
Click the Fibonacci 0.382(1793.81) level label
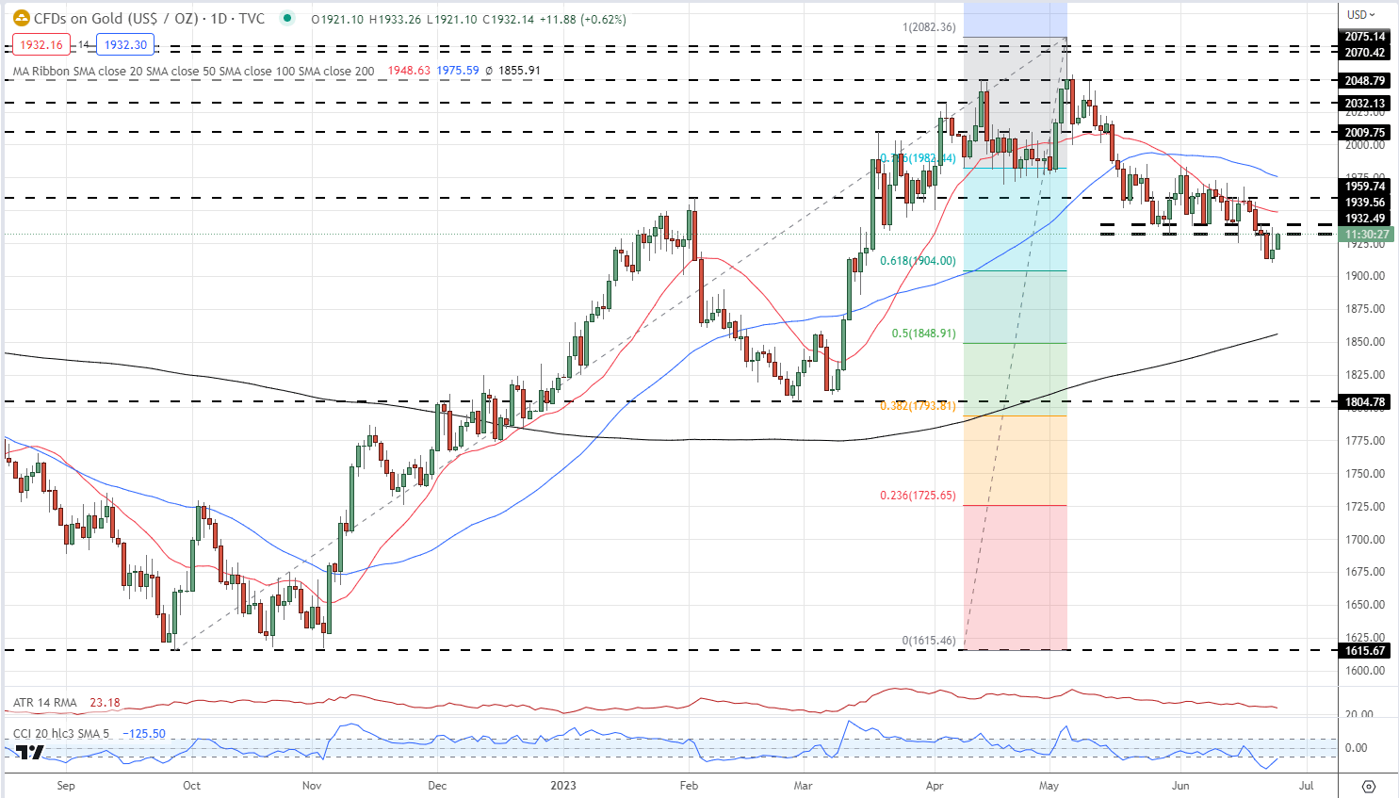918,406
